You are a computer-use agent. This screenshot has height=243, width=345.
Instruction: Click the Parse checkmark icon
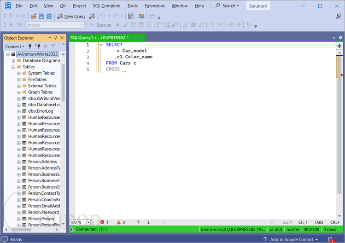tap(125, 25)
